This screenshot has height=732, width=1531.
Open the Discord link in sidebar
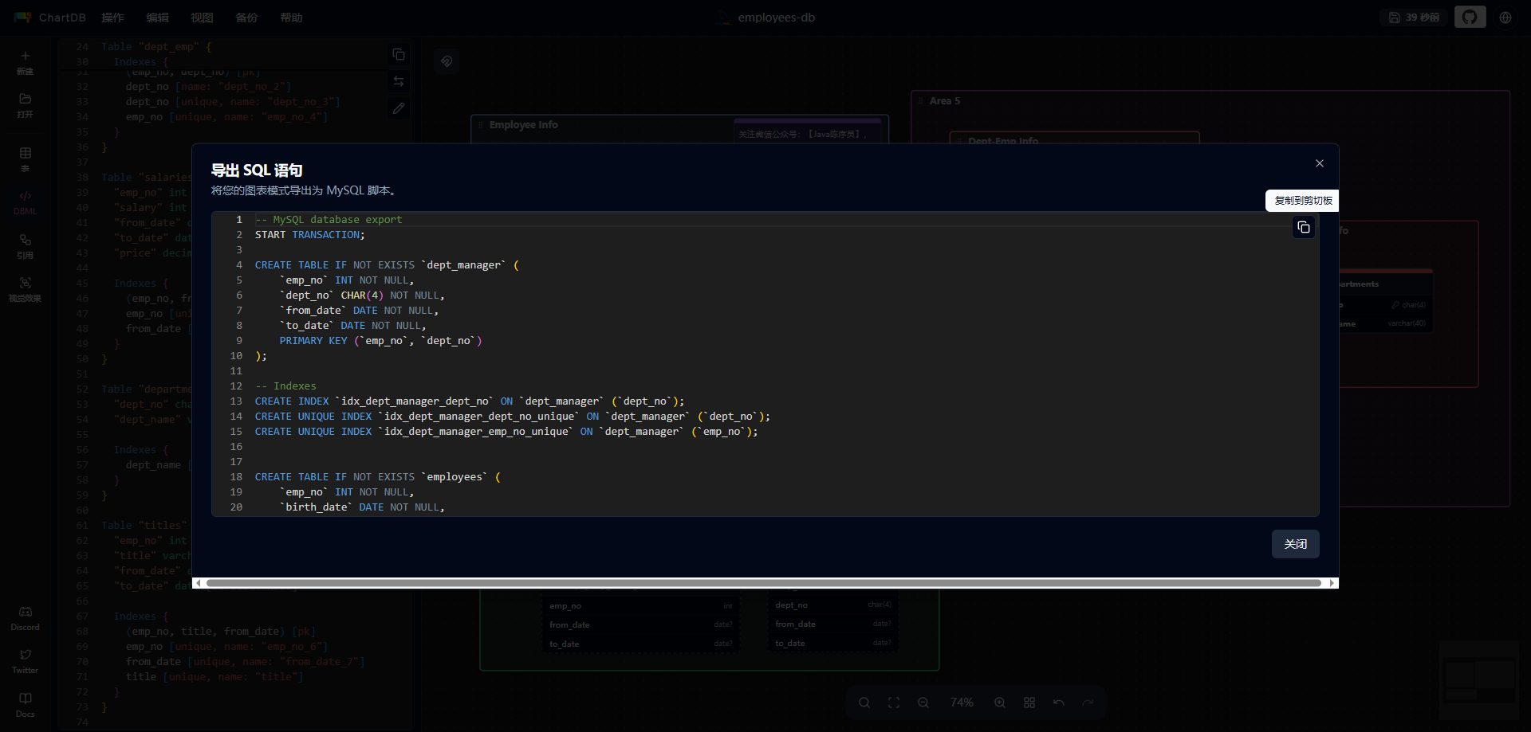click(26, 617)
